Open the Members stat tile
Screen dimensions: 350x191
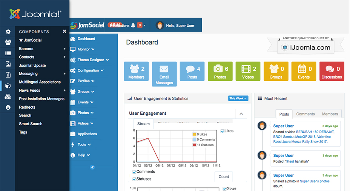click(x=136, y=71)
